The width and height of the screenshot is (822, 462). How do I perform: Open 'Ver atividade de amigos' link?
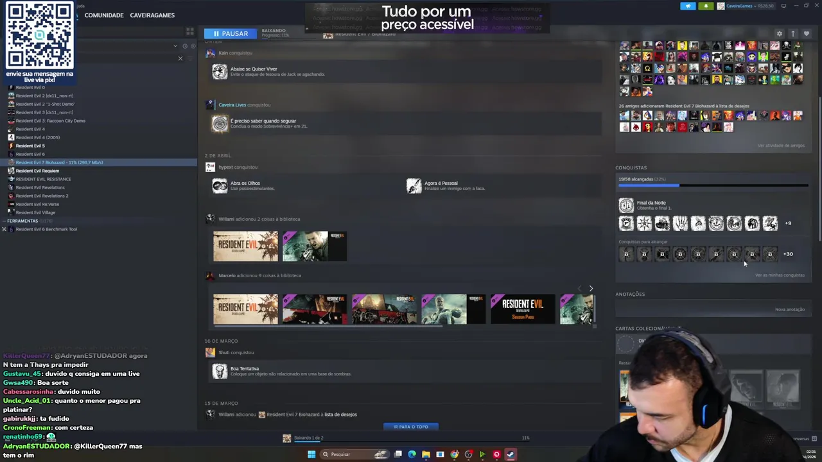(781, 146)
